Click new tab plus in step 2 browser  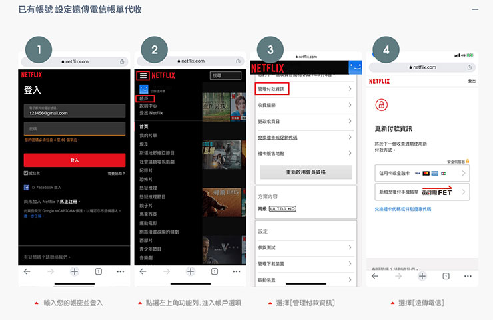point(191,271)
